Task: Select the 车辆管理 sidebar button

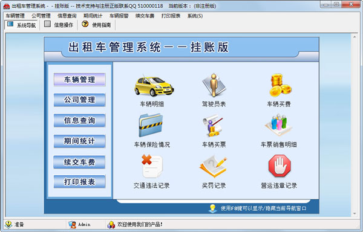Action: 79,80
